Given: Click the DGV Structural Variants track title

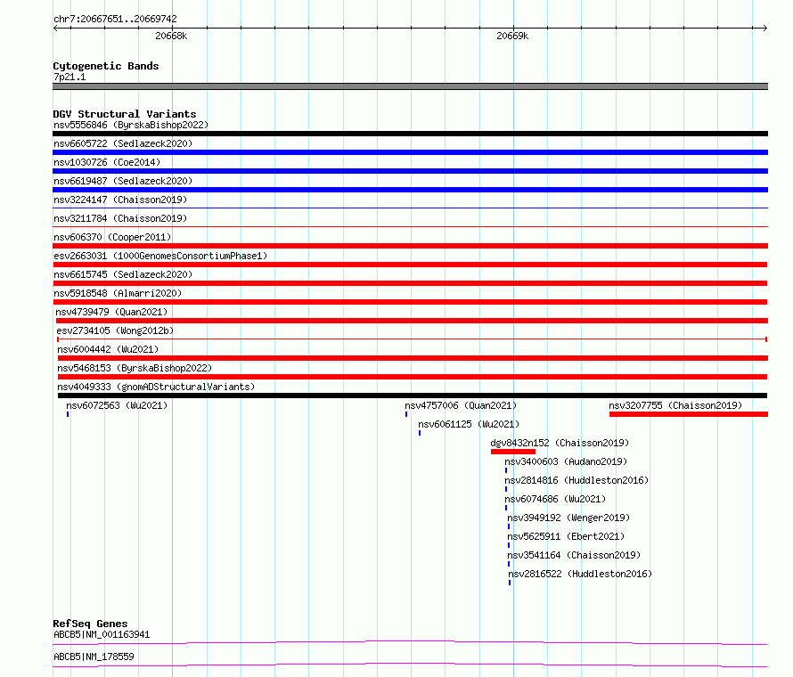Looking at the screenshot, I should pos(125,114).
